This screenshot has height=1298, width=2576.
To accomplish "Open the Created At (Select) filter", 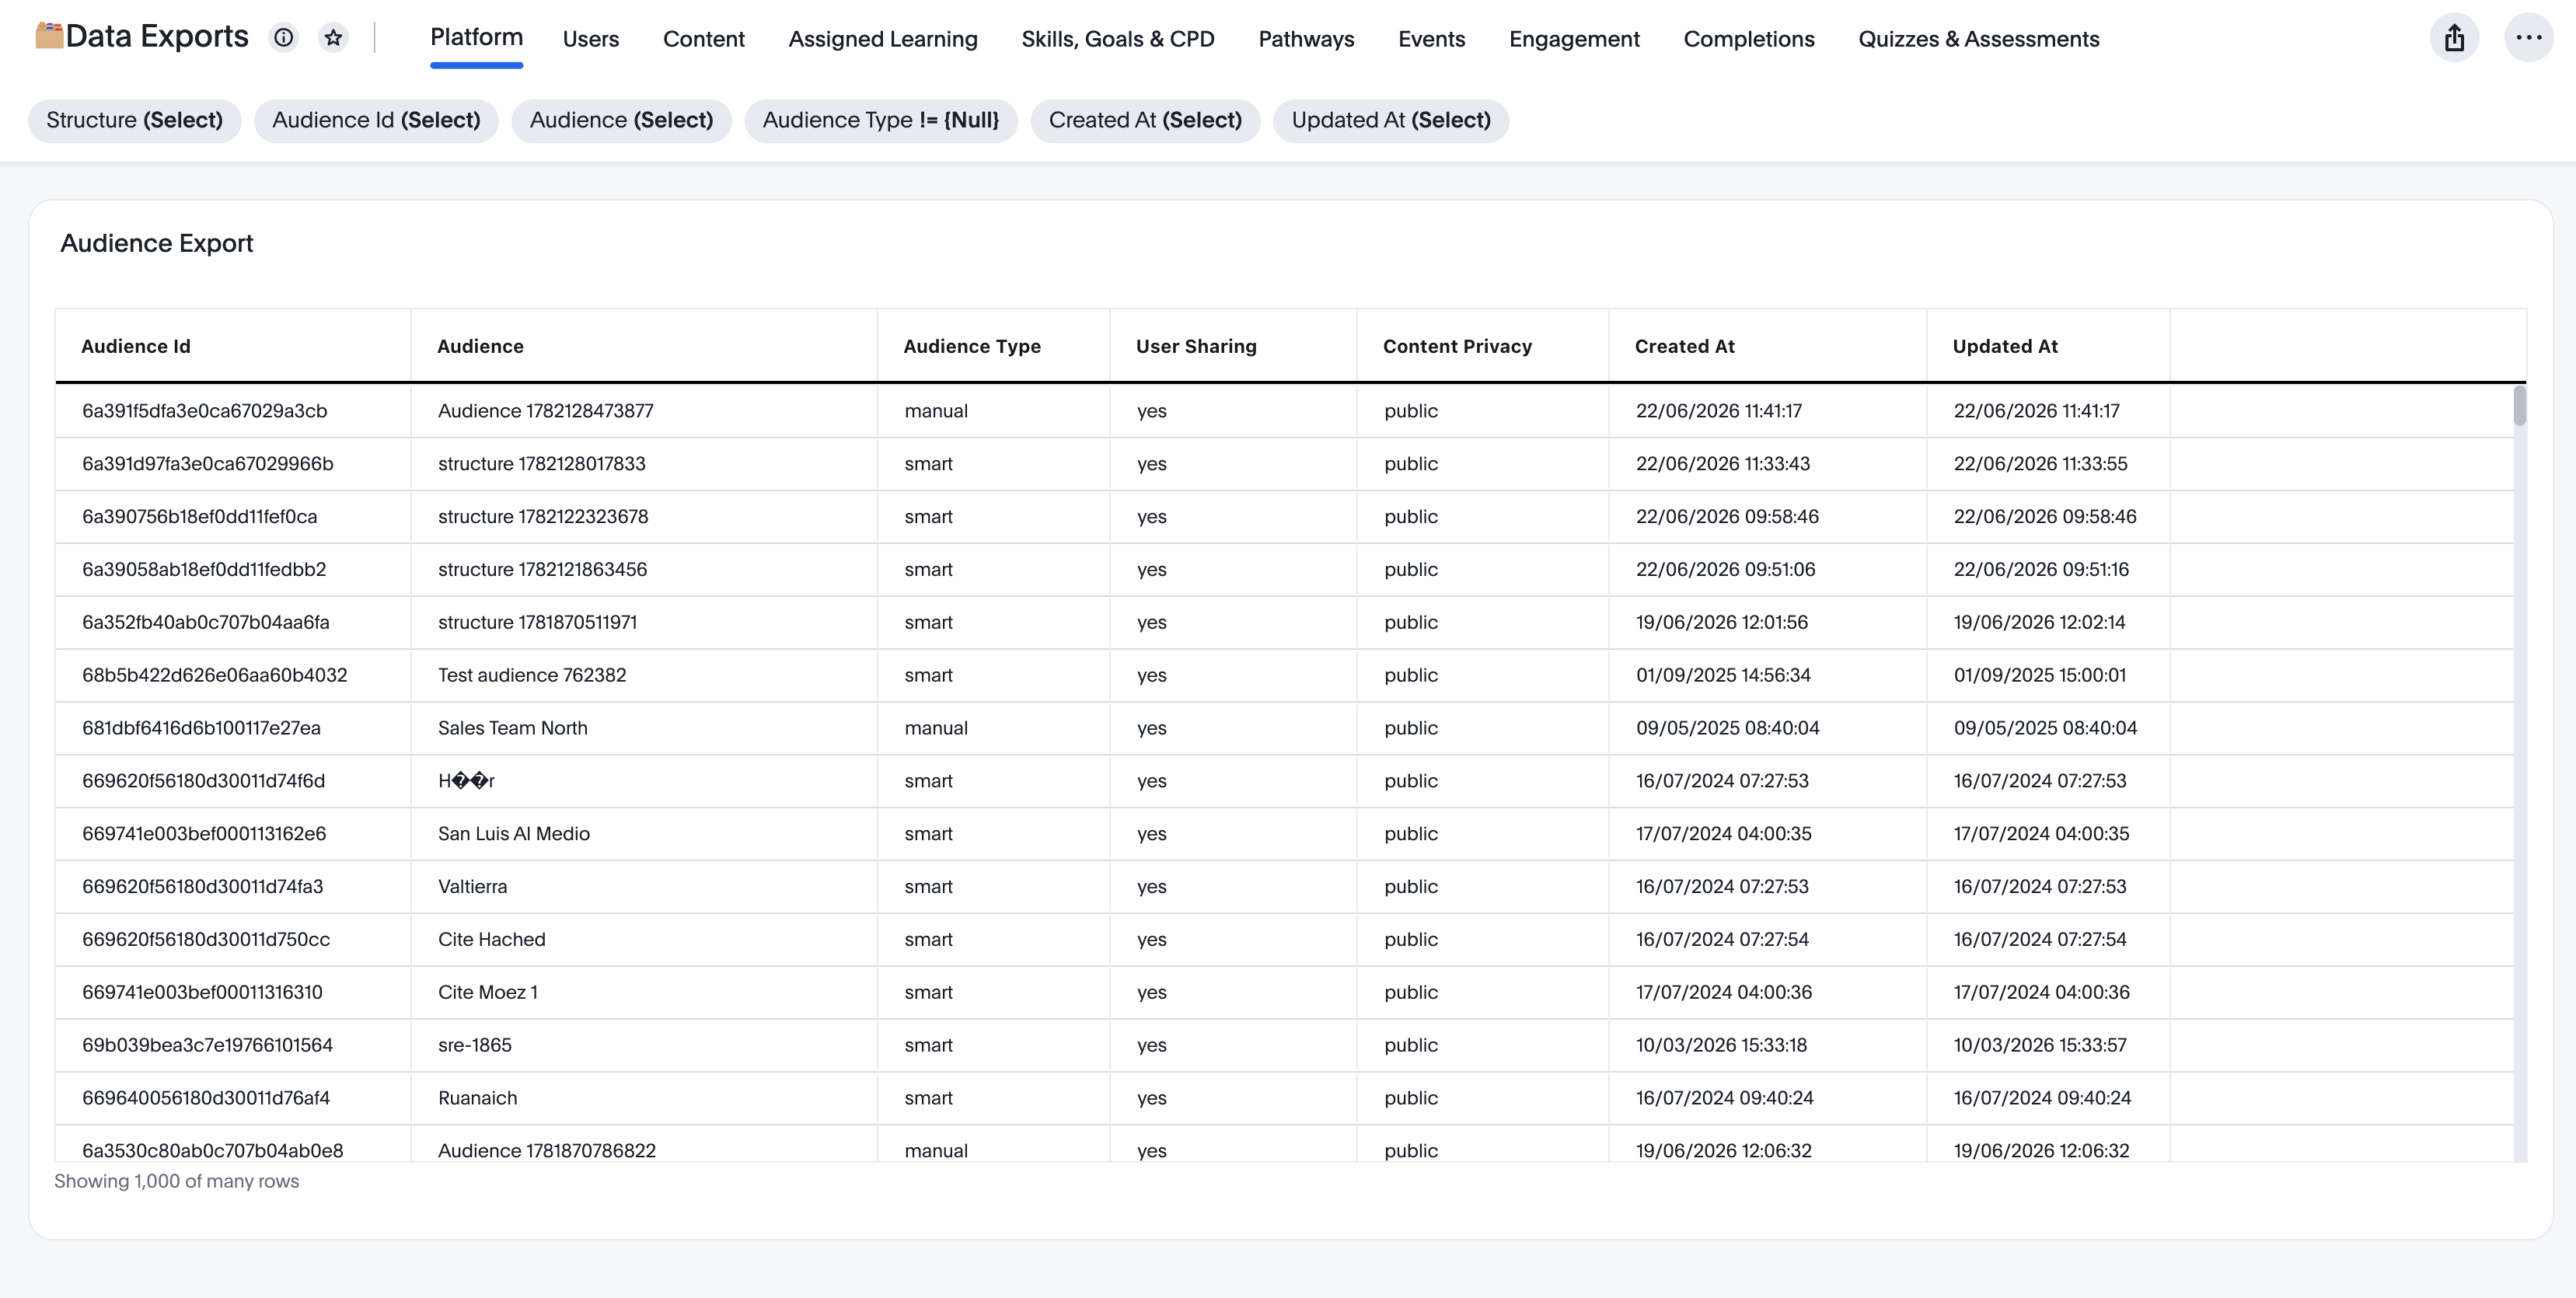I will pyautogui.click(x=1145, y=120).
